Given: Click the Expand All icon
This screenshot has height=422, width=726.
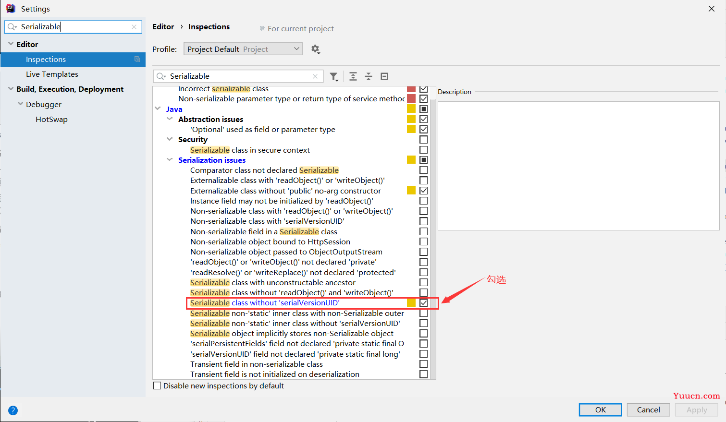Looking at the screenshot, I should tap(353, 76).
